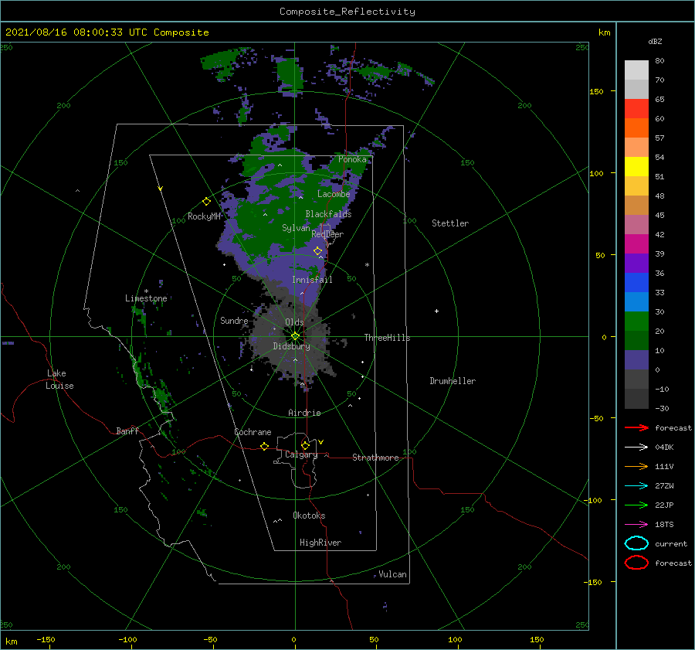Click the Banff label
695x650 pixels.
[x=127, y=430]
